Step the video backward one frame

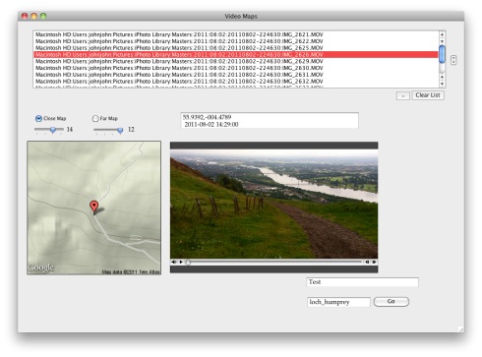tap(367, 262)
